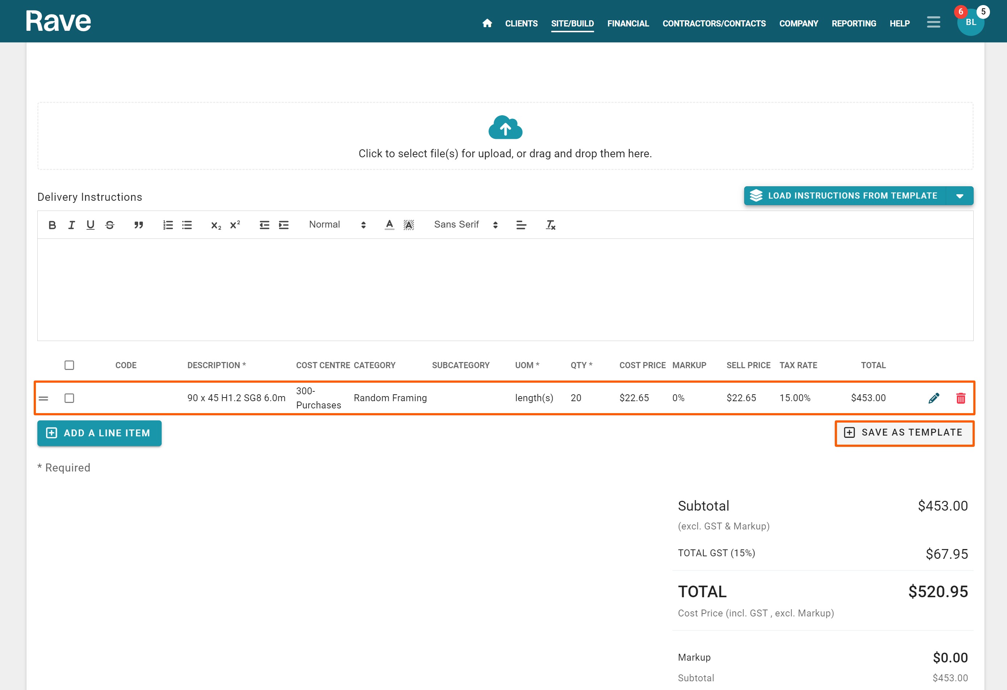Click Add a Line Item button
1007x690 pixels.
tap(99, 433)
